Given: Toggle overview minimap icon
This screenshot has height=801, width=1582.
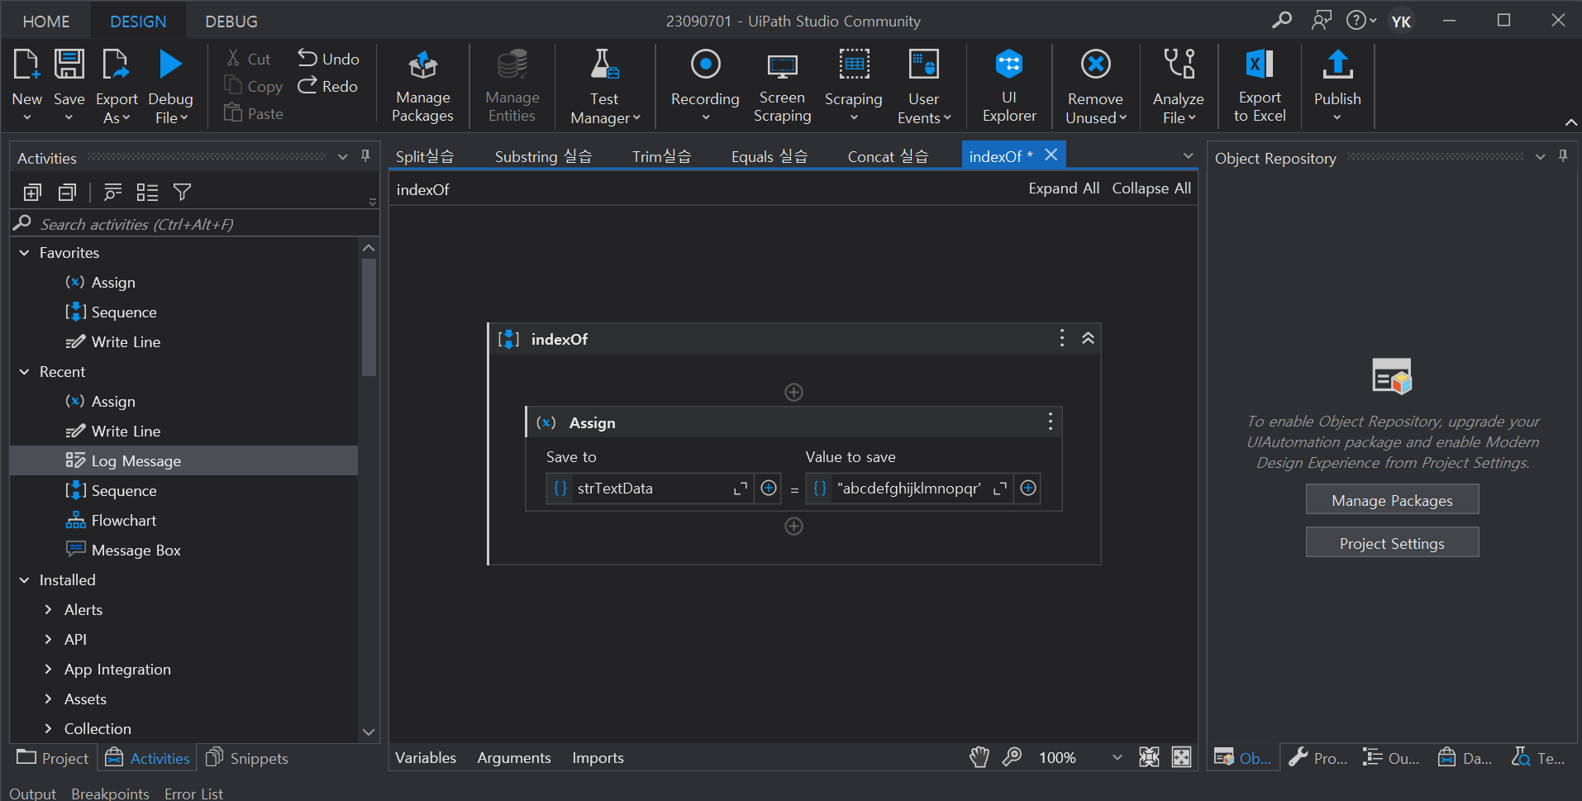Looking at the screenshot, I should (x=1182, y=756).
